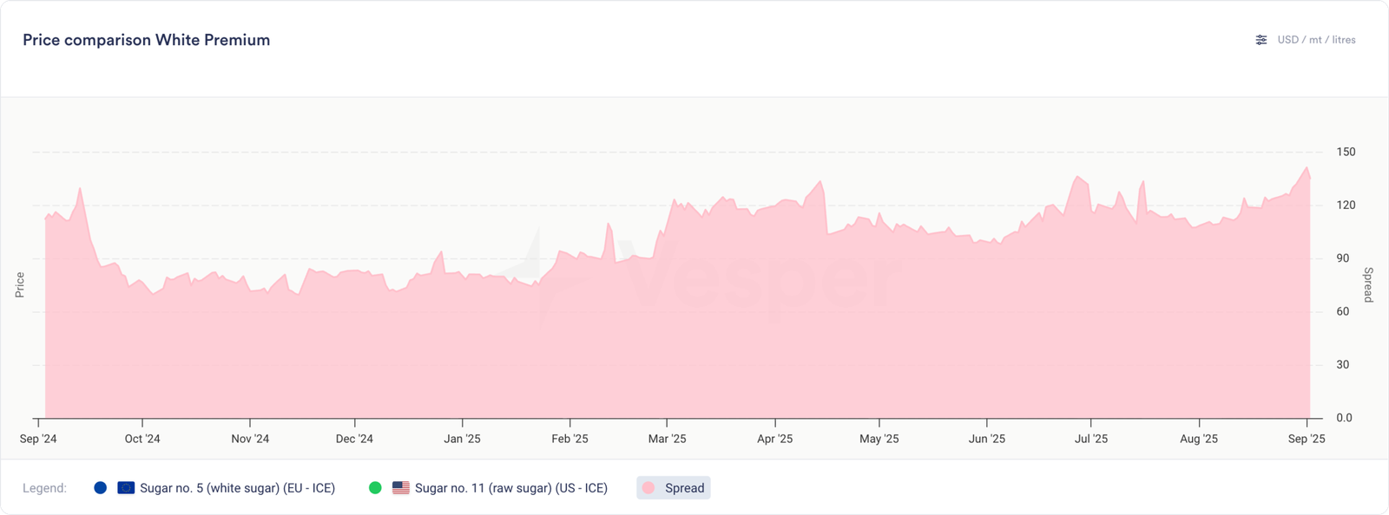Toggle Sugar no. 5 (white sugar) series label
Viewport: 1389px width, 515px height.
click(x=237, y=488)
